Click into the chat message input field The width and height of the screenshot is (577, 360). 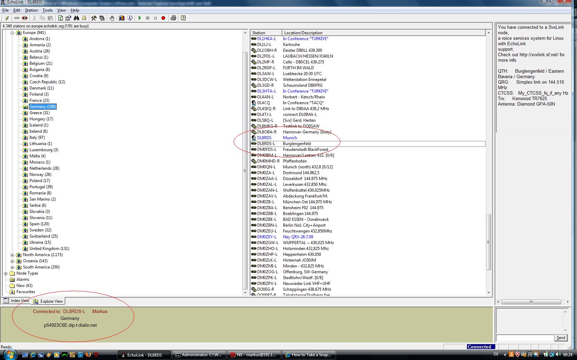tap(525, 338)
